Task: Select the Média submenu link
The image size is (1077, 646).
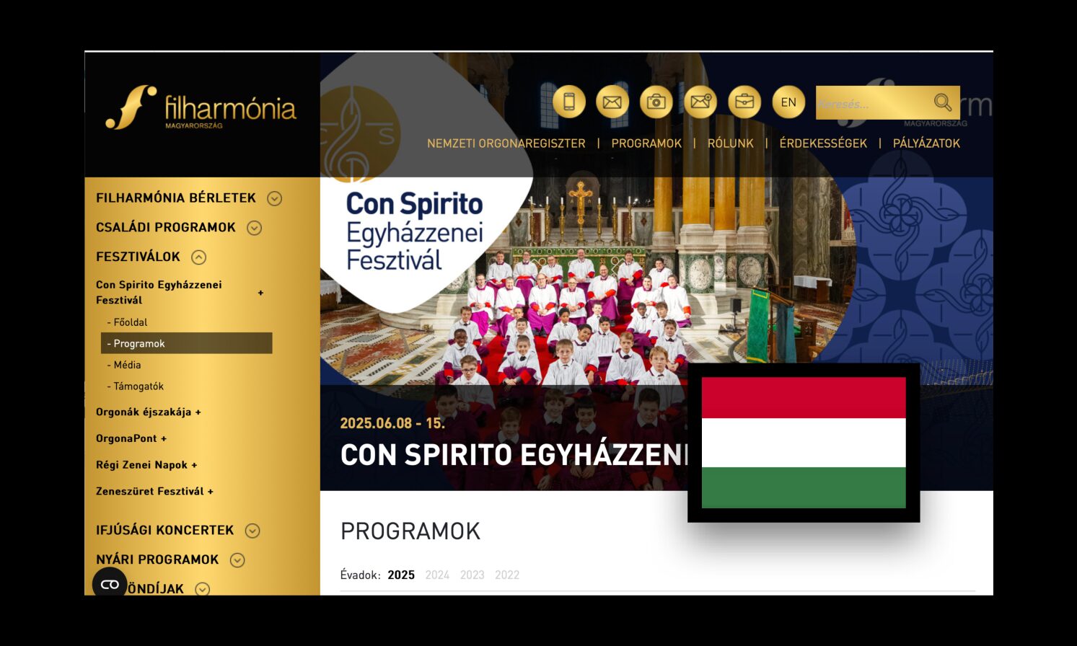Action: click(x=124, y=365)
